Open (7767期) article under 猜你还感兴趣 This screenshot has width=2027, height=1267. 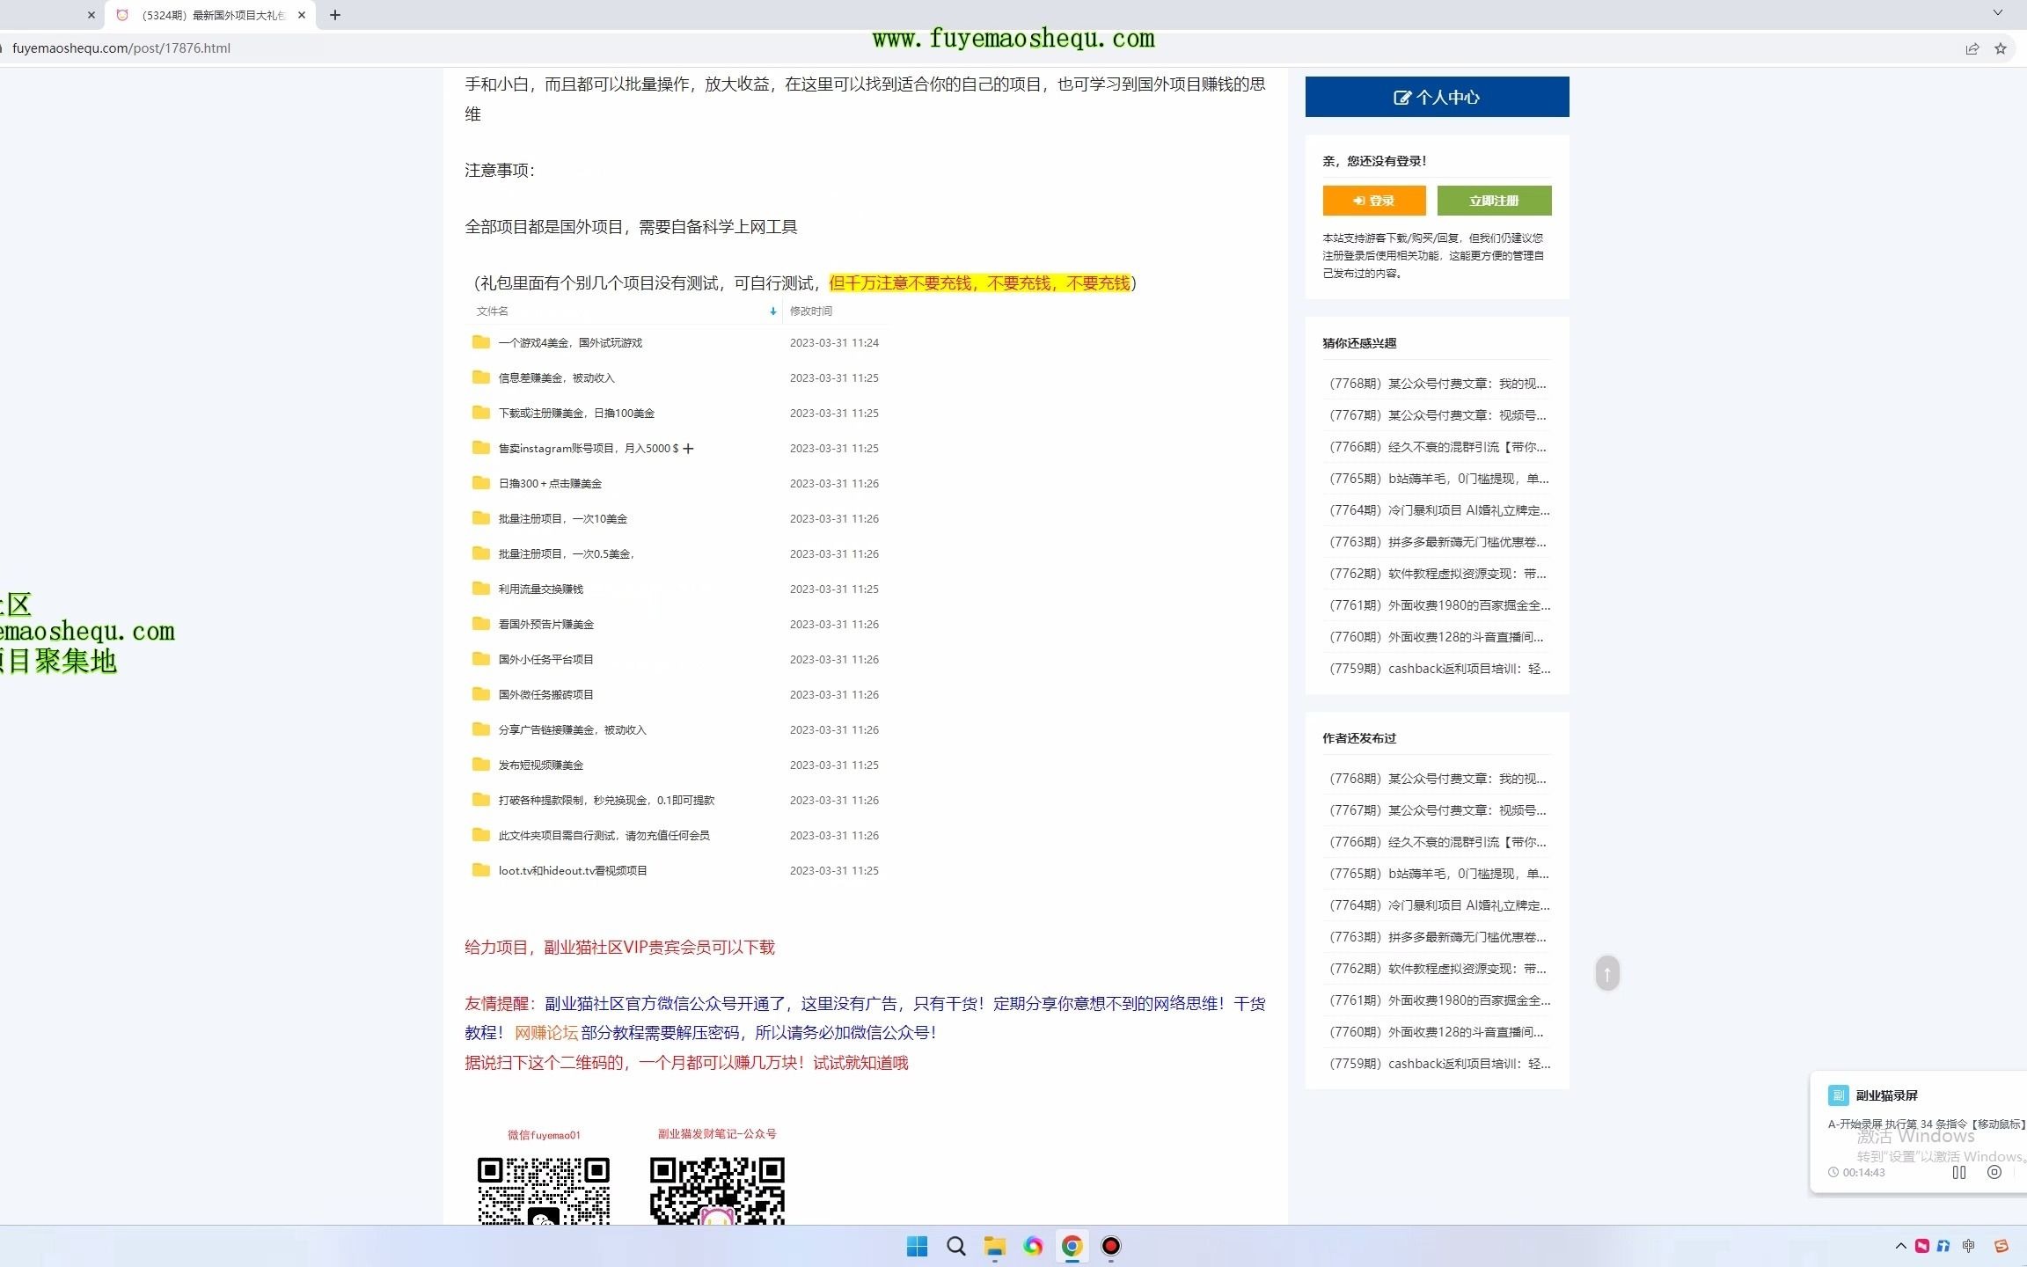[1438, 415]
